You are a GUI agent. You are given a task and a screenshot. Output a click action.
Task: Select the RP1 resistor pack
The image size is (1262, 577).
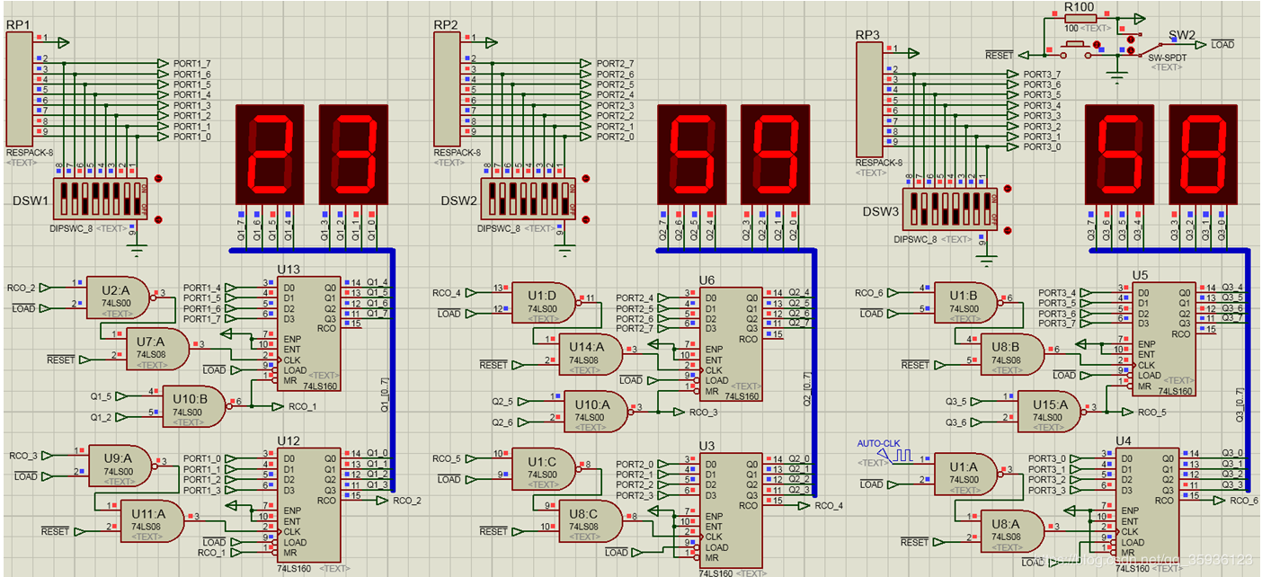click(18, 90)
